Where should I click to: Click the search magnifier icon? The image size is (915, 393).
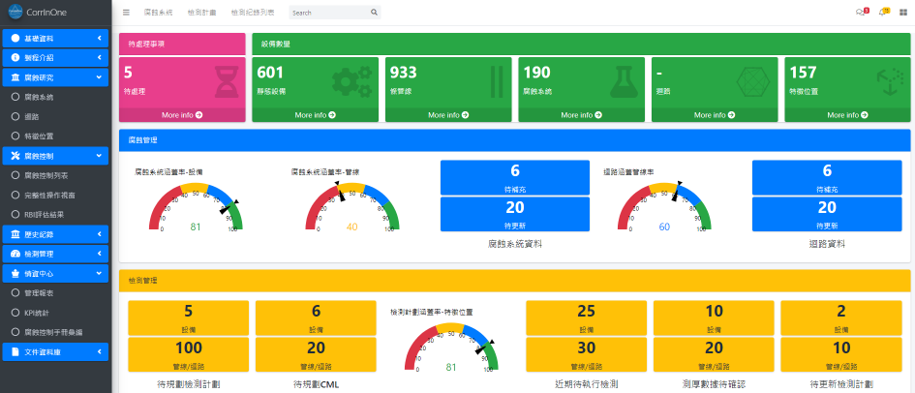[374, 13]
